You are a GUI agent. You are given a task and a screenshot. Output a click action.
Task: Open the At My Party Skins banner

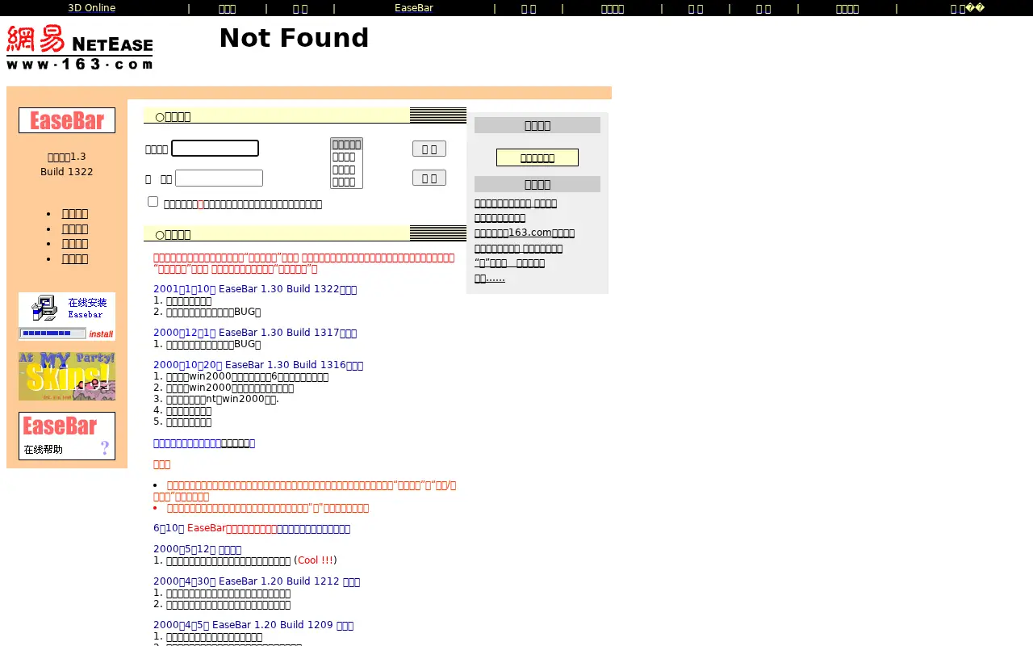pos(67,376)
